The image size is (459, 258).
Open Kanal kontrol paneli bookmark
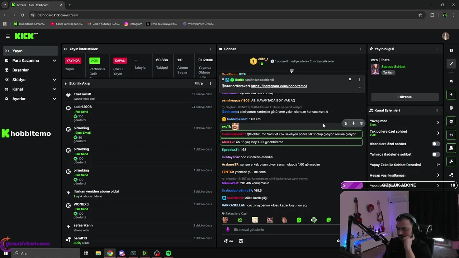[x=67, y=24]
